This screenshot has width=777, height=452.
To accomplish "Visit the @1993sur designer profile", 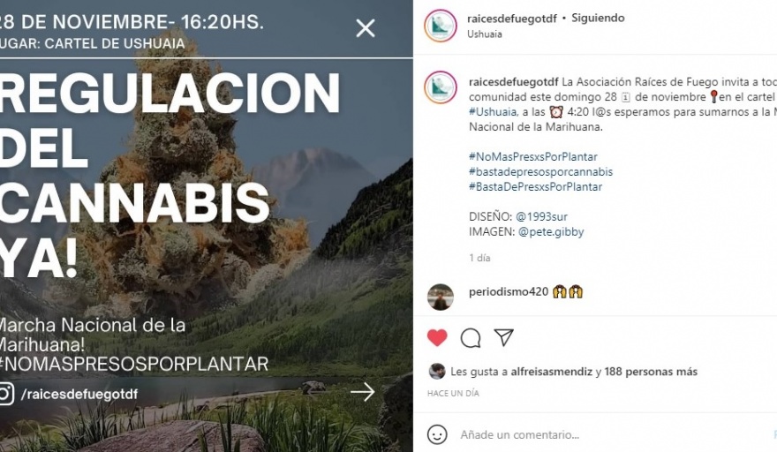I will [541, 216].
